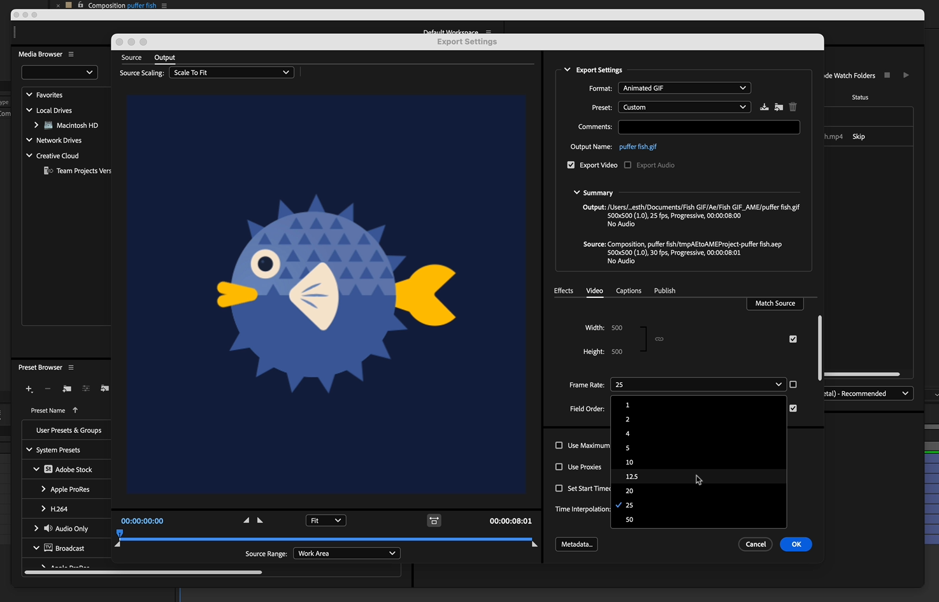
Task: Confirm export settings with OK
Action: [x=796, y=544]
